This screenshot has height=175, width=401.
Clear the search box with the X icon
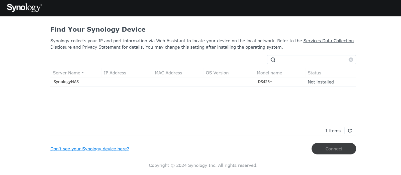click(351, 60)
